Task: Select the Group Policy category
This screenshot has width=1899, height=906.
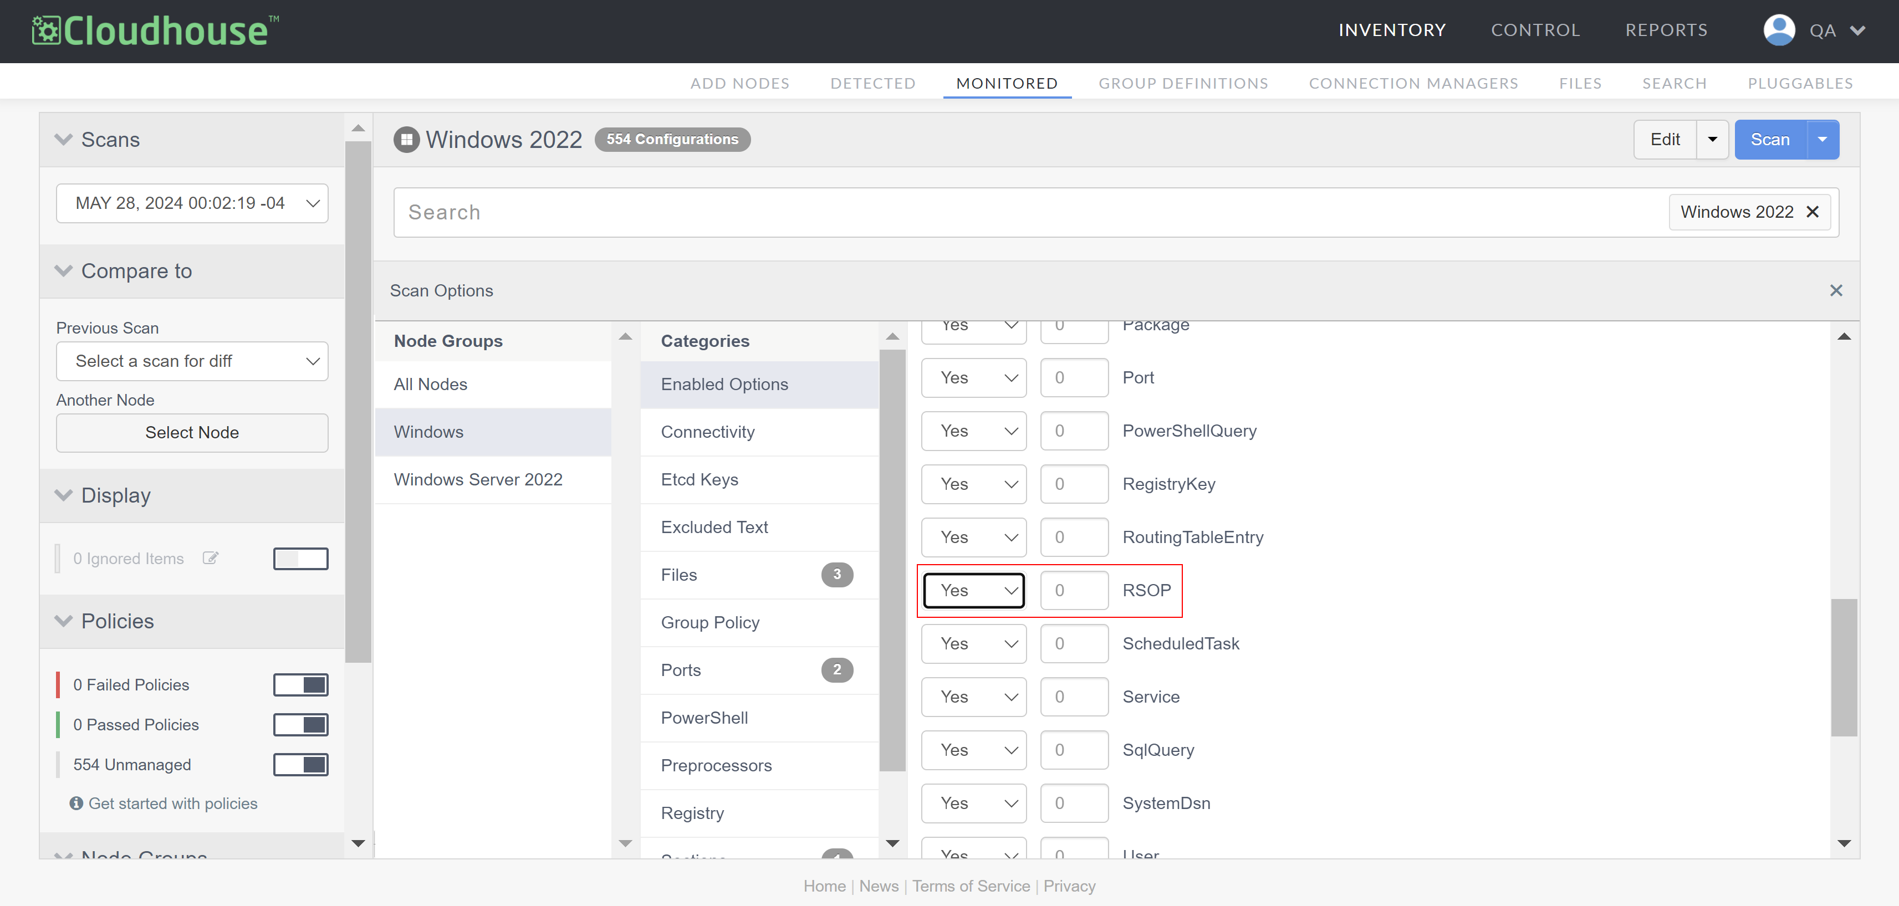Action: tap(759, 623)
